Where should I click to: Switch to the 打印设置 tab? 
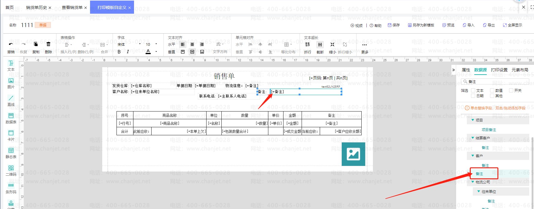point(499,70)
